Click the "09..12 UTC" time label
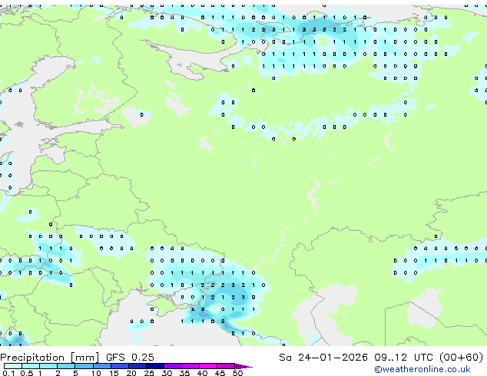This screenshot has height=376, width=487. (x=403, y=358)
